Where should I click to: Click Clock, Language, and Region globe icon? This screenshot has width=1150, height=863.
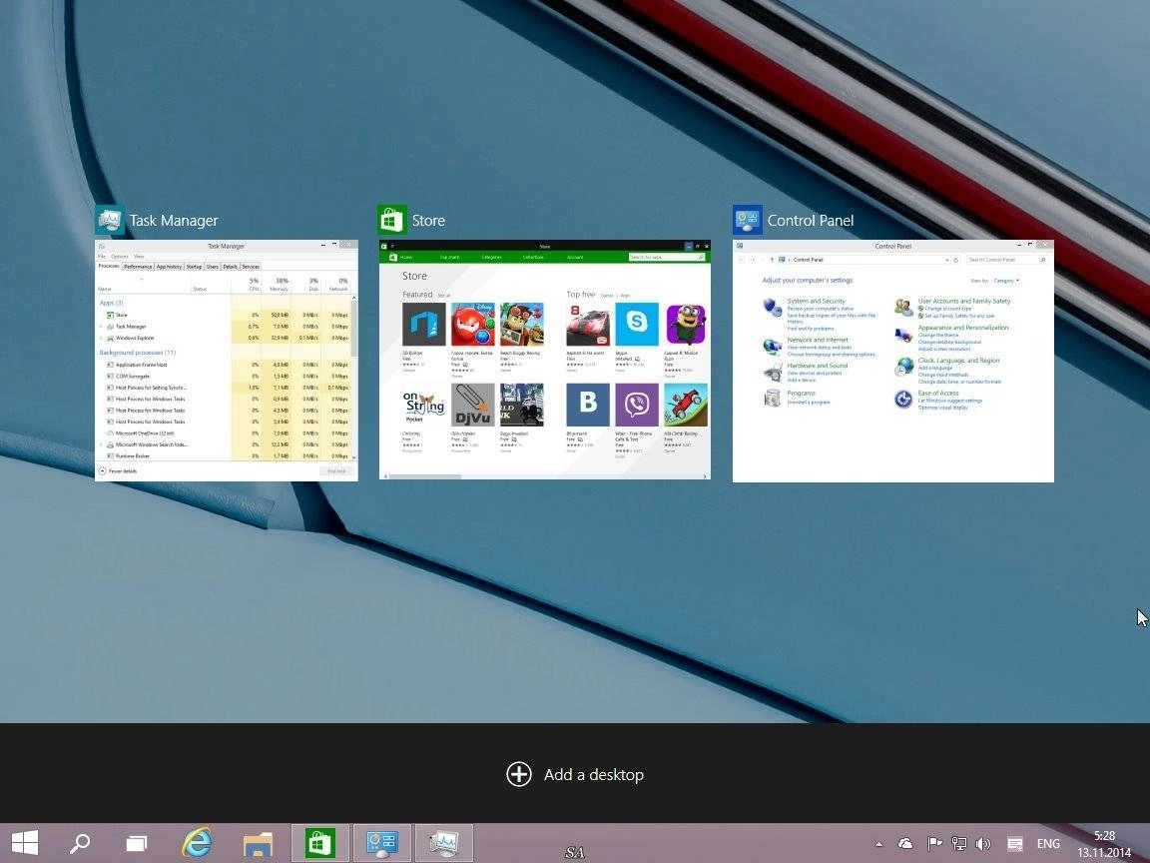(x=903, y=367)
